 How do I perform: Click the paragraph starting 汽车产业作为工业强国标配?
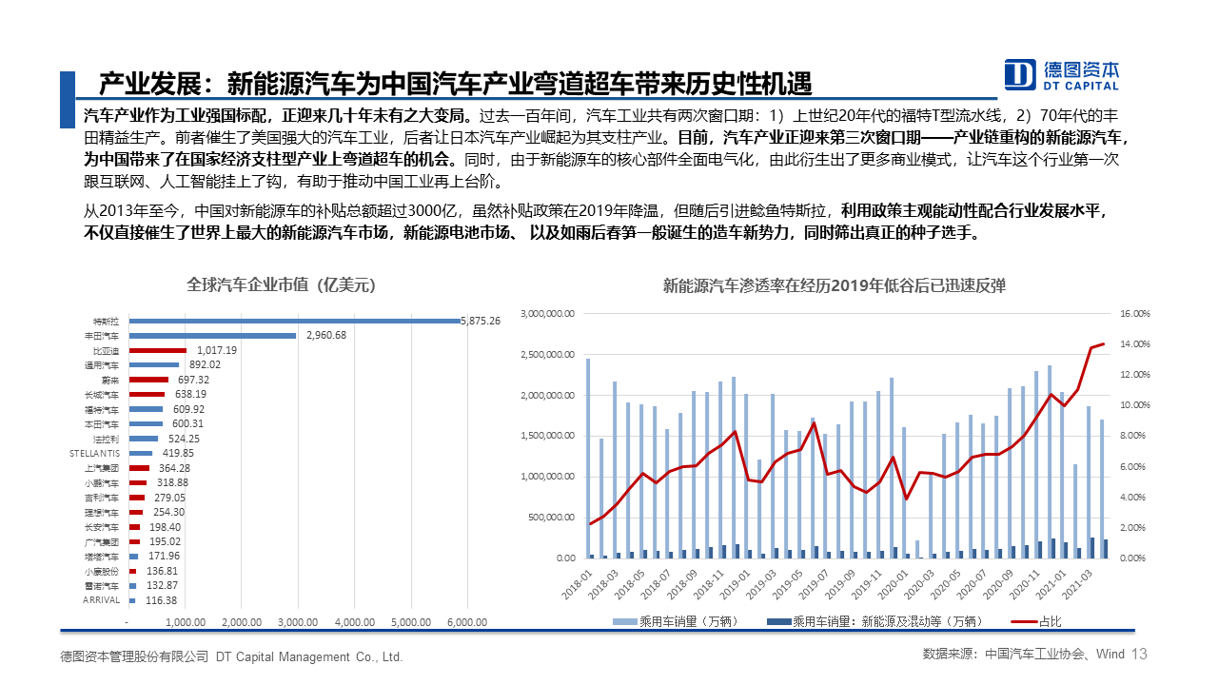pos(606,147)
